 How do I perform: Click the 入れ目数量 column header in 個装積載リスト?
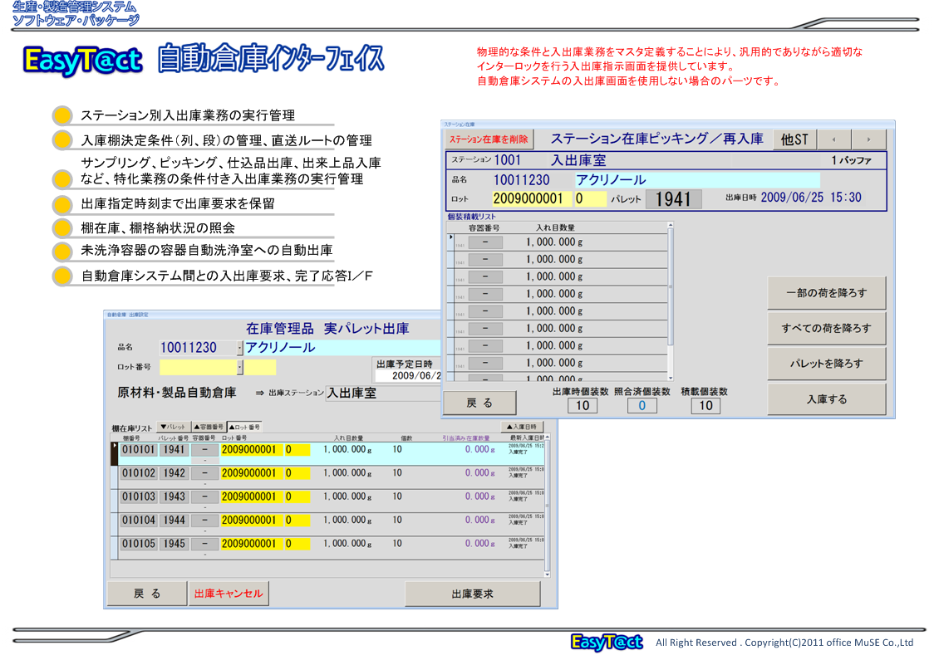pyautogui.click(x=555, y=227)
